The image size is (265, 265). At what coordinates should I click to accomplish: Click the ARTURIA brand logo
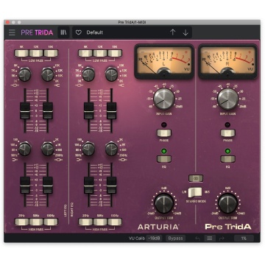pos(158,227)
